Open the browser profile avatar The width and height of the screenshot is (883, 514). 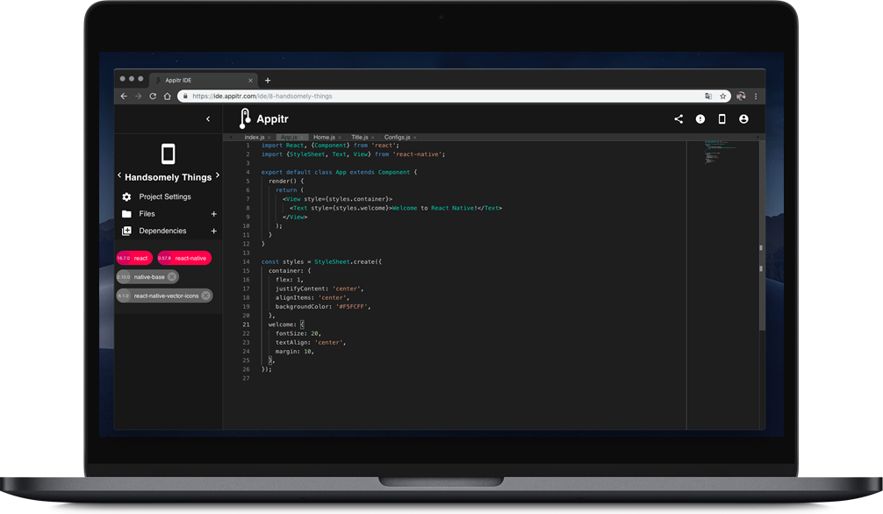[741, 96]
